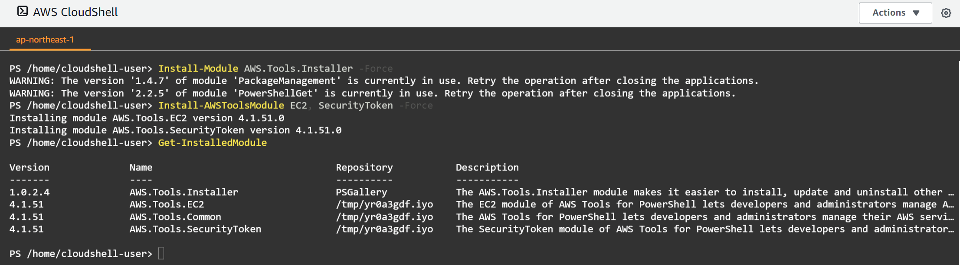Click the blinking cursor at the last prompt
This screenshot has width=960, height=265.
pyautogui.click(x=161, y=253)
